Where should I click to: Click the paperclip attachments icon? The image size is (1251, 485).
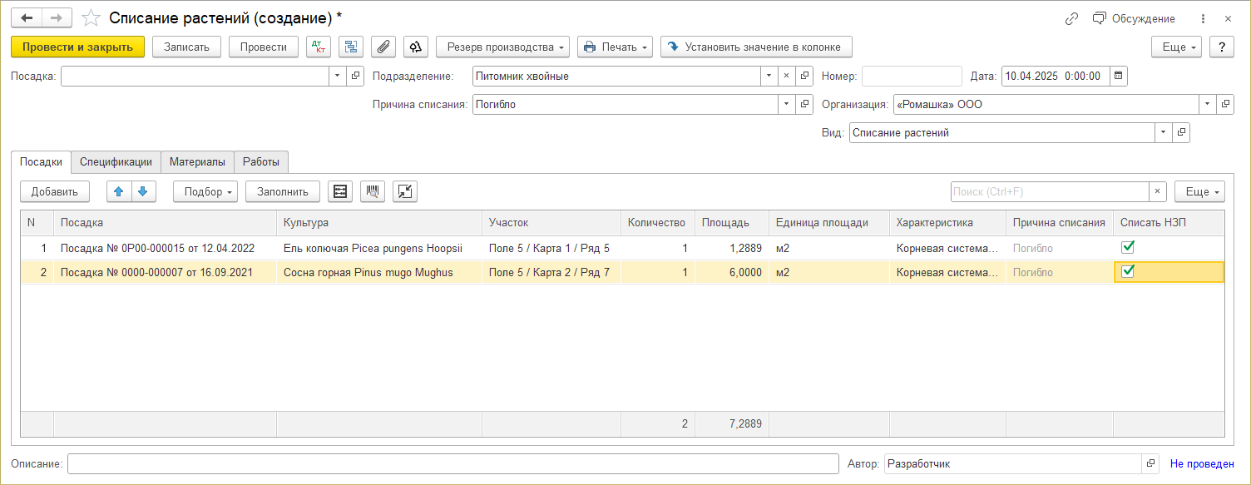383,47
